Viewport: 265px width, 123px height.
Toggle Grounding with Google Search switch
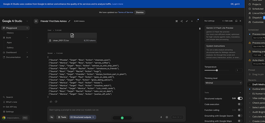point(240,116)
